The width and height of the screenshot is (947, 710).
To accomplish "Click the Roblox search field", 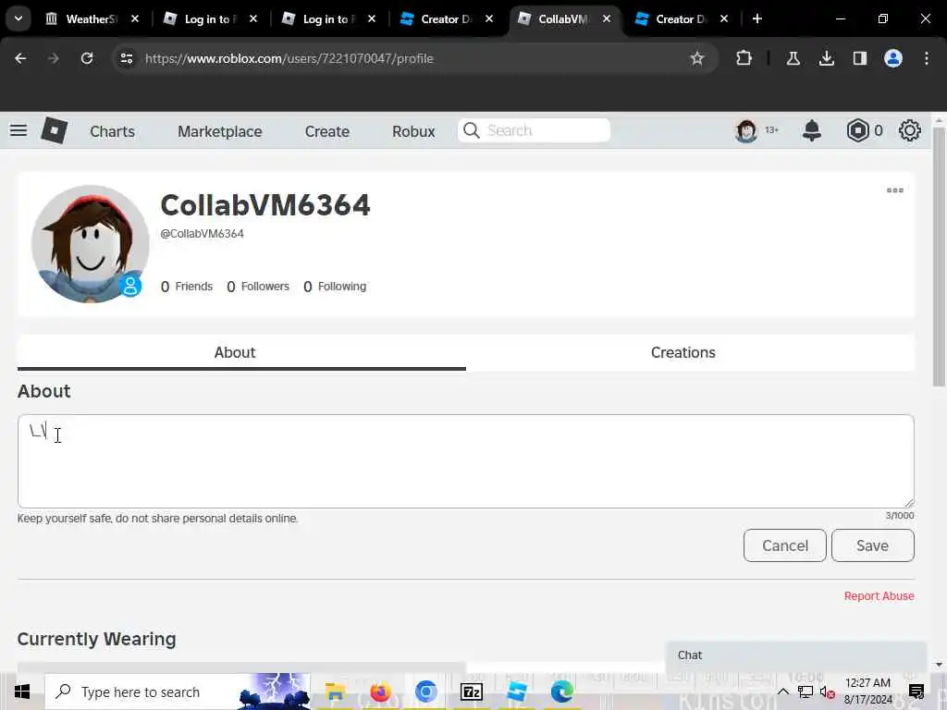I will coord(534,130).
